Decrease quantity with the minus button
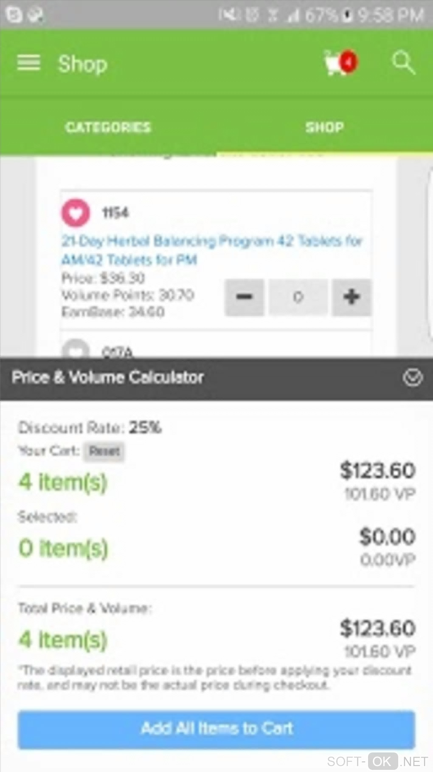433x772 pixels. [244, 297]
